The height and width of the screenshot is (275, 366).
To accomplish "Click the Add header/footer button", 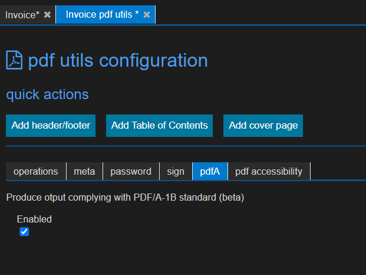I will 51,126.
